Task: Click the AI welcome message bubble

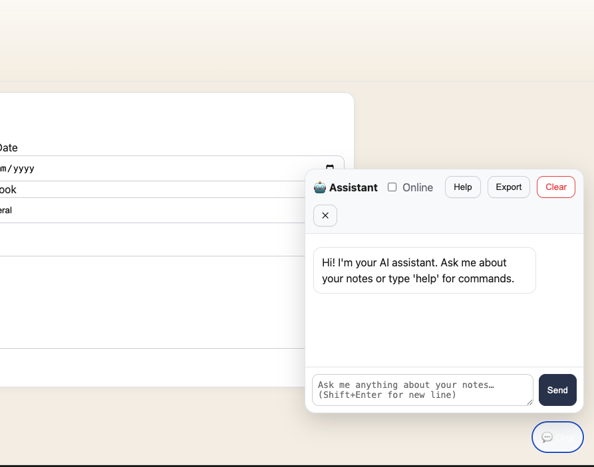Action: 424,270
